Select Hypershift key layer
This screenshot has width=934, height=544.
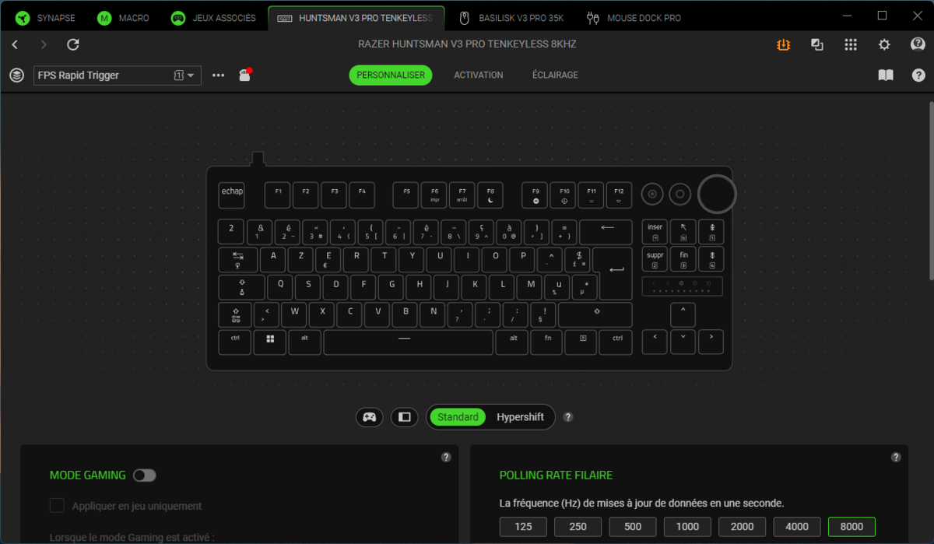[x=520, y=417]
